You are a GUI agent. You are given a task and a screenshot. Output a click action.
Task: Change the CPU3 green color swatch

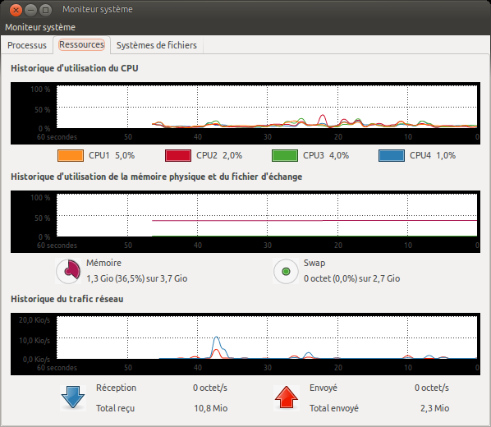pyautogui.click(x=285, y=155)
